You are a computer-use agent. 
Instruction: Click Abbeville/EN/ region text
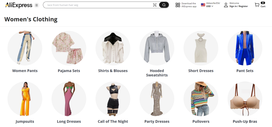point(213,3)
